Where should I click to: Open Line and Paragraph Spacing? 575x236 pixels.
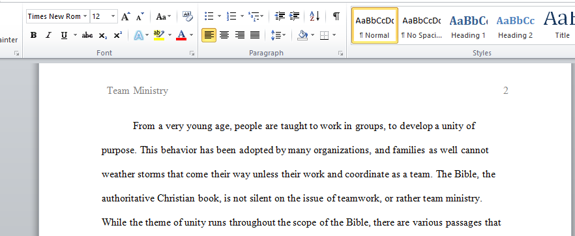click(278, 36)
